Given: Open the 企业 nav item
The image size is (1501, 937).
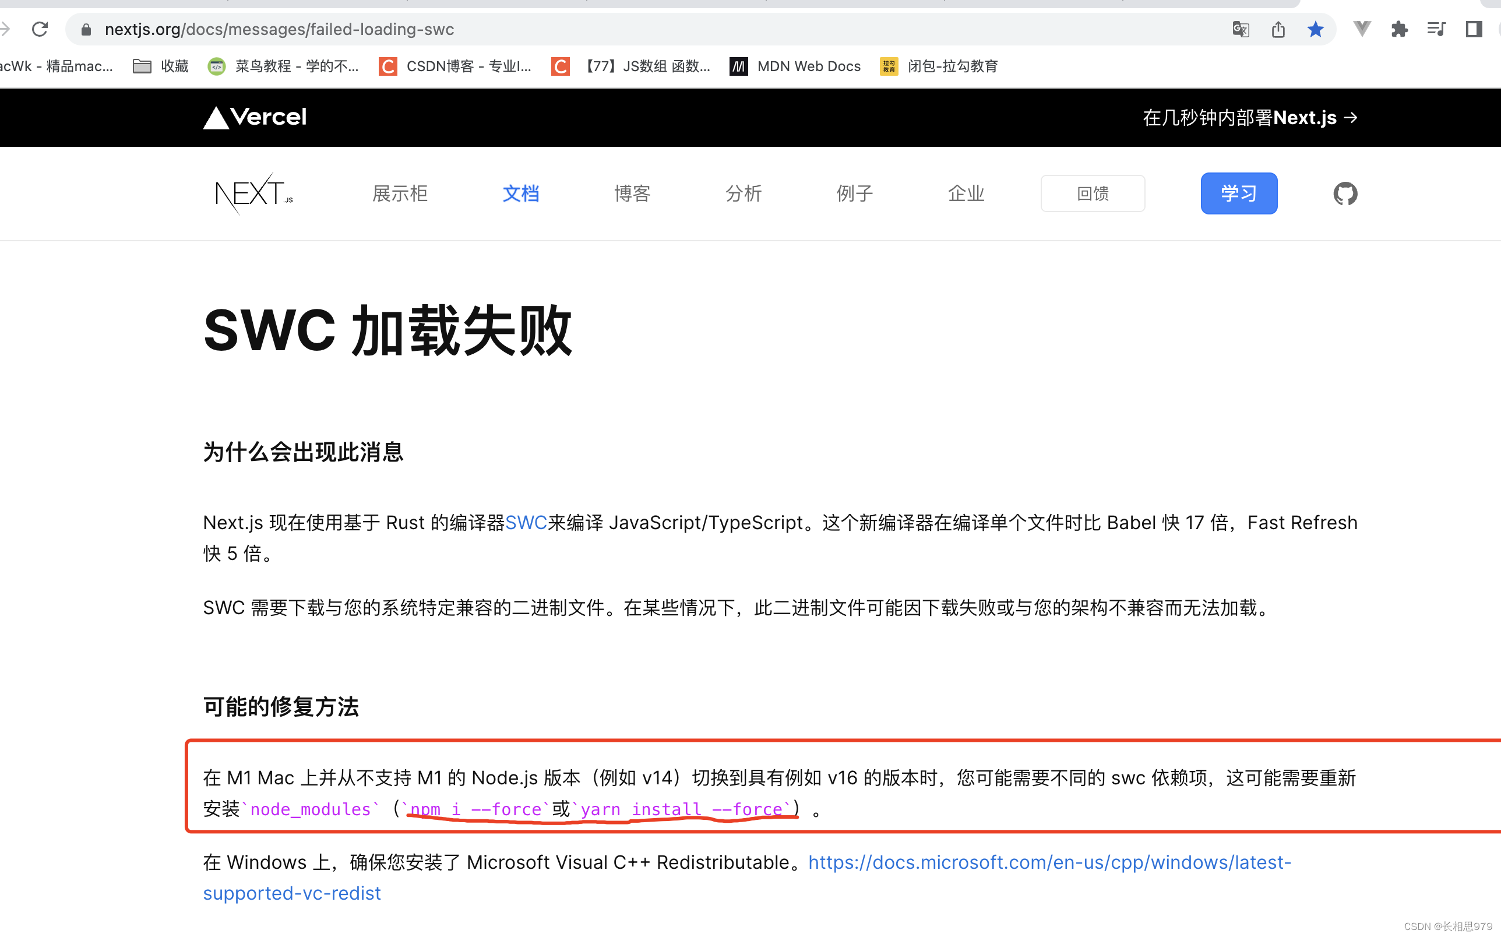Looking at the screenshot, I should pos(966,193).
